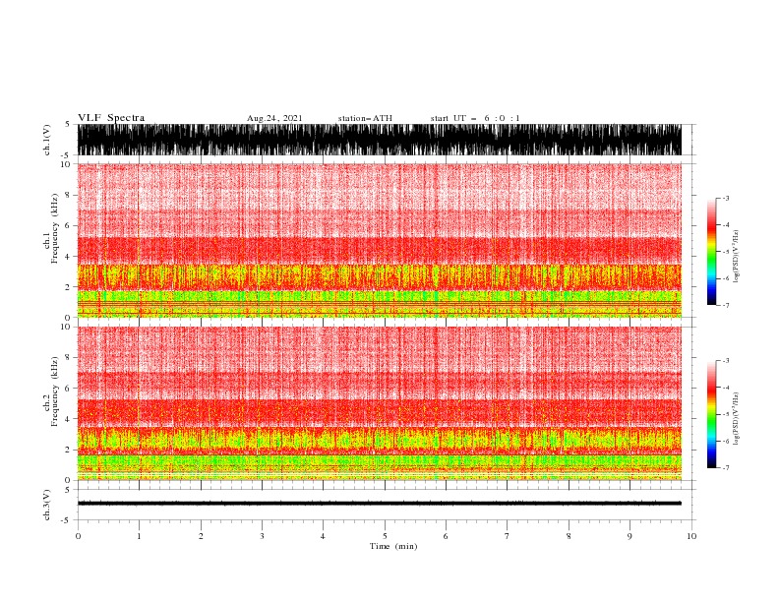Click the ch.1 "Frequency (kHz)" axis label
The height and width of the screenshot is (602, 779).
(x=55, y=228)
